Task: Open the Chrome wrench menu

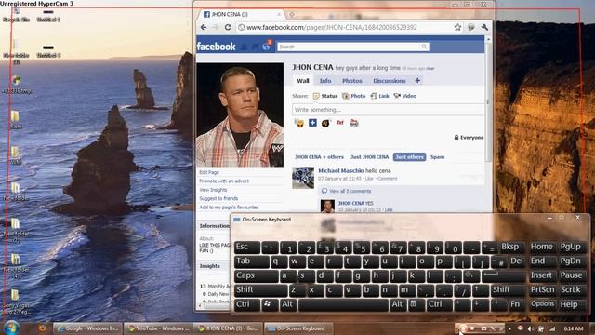Action: pyautogui.click(x=484, y=27)
